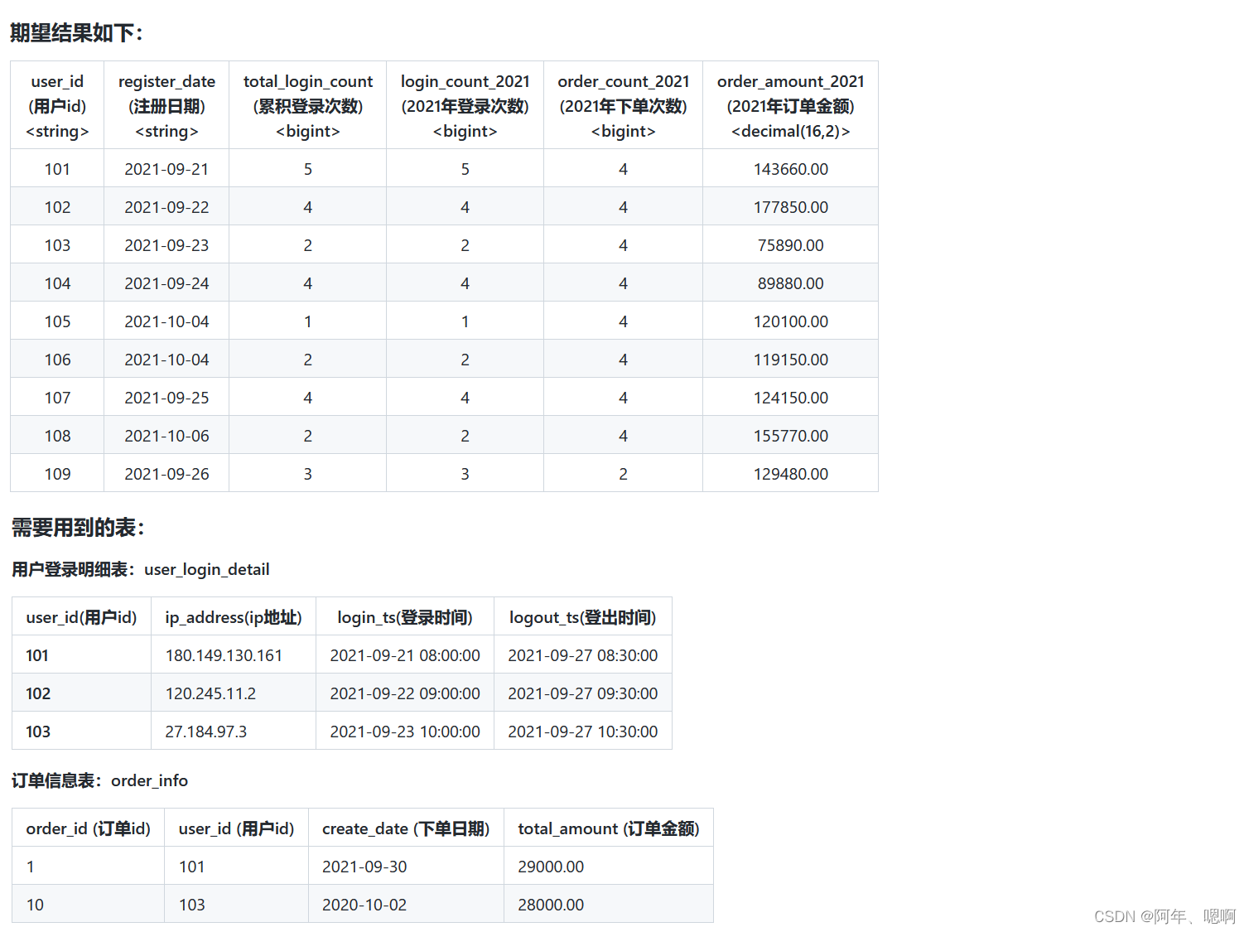Click register date 2021-09-26

[166, 474]
